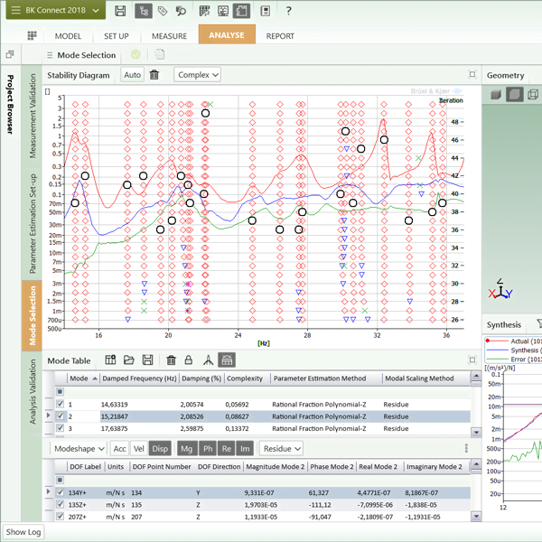The height and width of the screenshot is (542, 542).
Task: Toggle checkbox for mode 3 row
Action: pos(61,429)
